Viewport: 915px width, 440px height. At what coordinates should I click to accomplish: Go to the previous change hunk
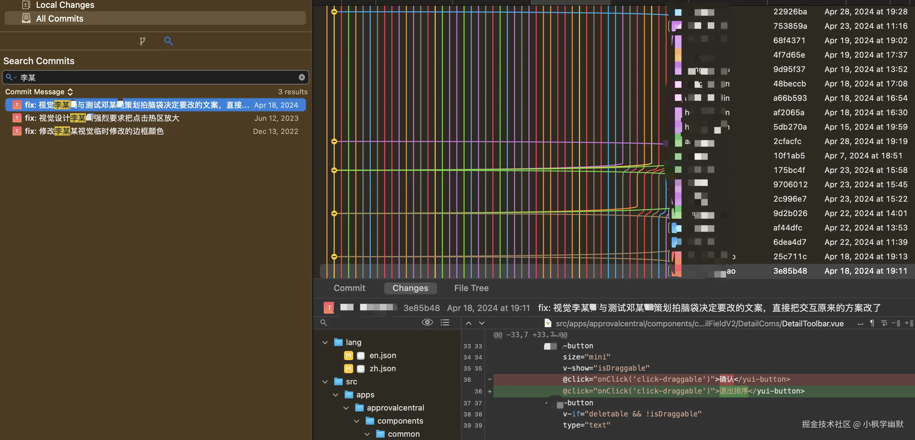click(x=469, y=323)
